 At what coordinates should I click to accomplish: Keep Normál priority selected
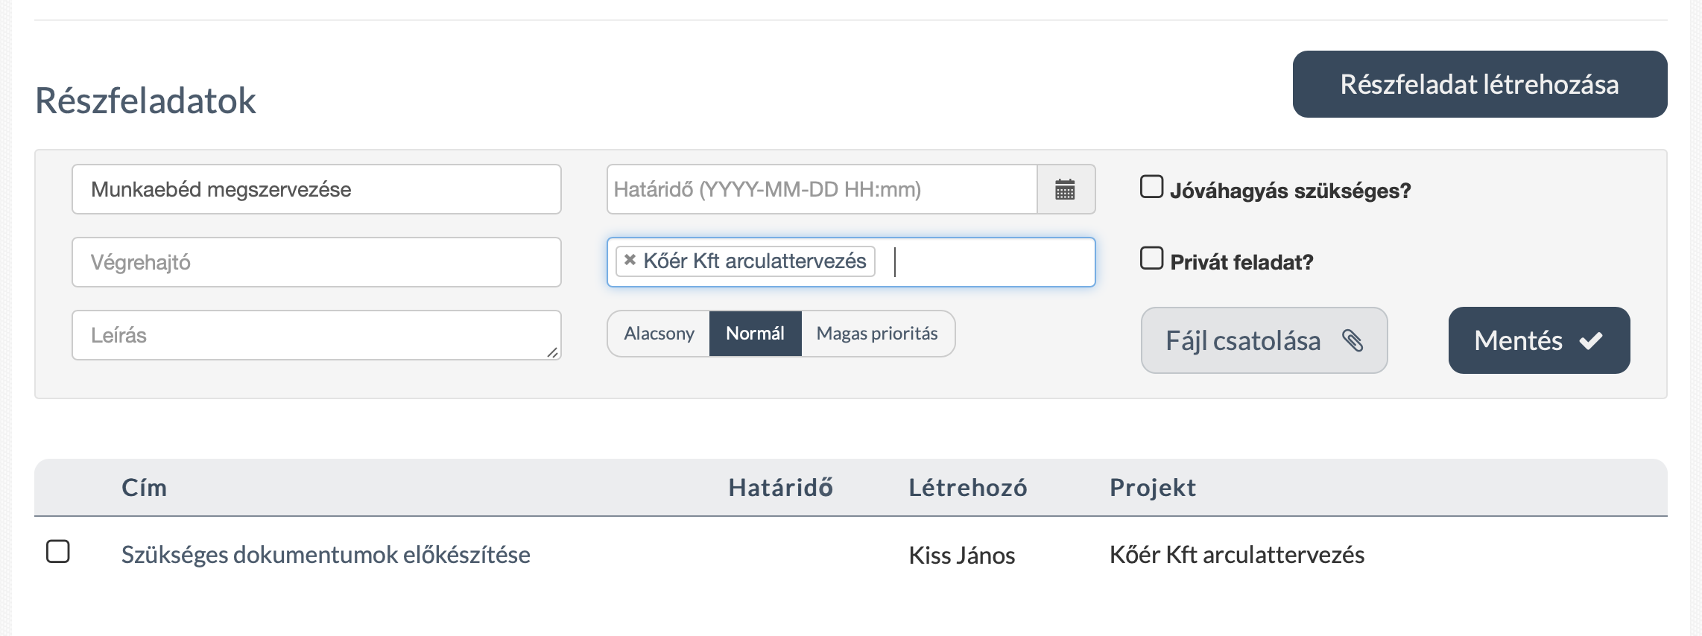[756, 334]
